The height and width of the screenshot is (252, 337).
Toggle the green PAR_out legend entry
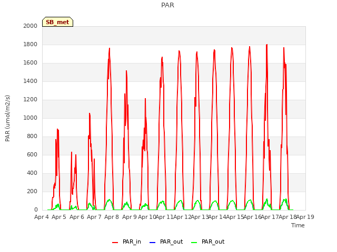(207, 242)
